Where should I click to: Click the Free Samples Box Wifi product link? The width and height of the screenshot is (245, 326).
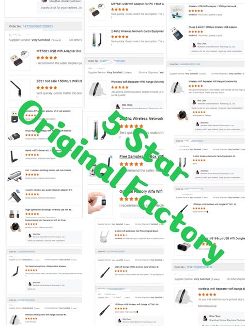point(142,157)
